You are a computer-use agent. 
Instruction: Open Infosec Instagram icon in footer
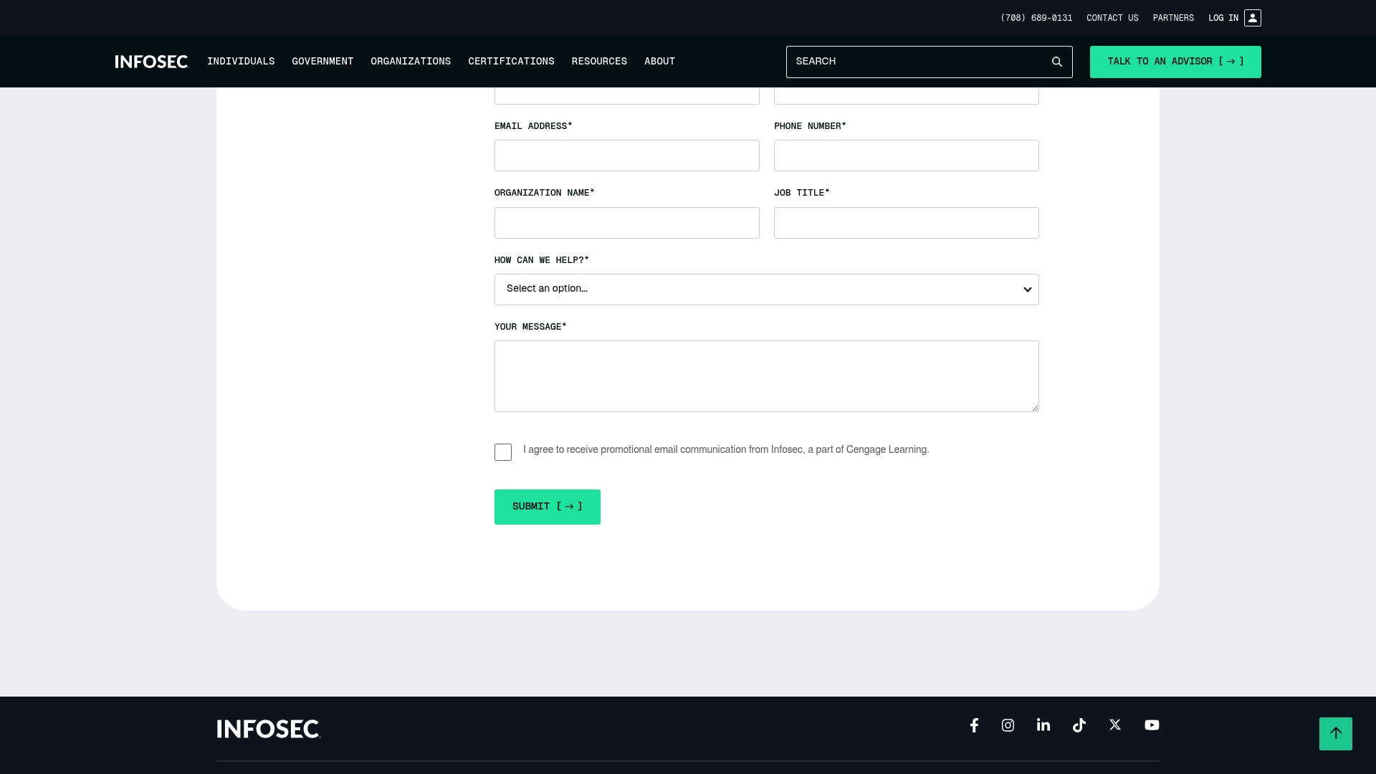pos(1008,725)
